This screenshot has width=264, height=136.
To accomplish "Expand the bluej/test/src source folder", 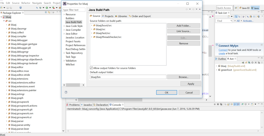I will [92, 33].
